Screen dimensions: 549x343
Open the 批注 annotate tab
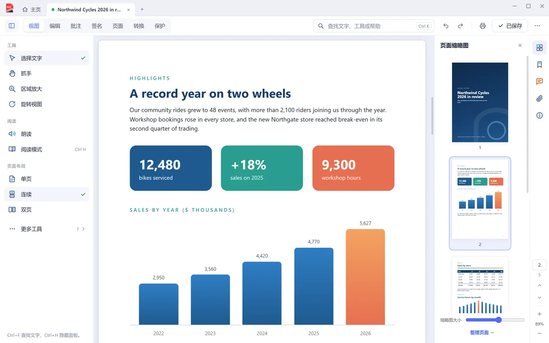[76, 26]
